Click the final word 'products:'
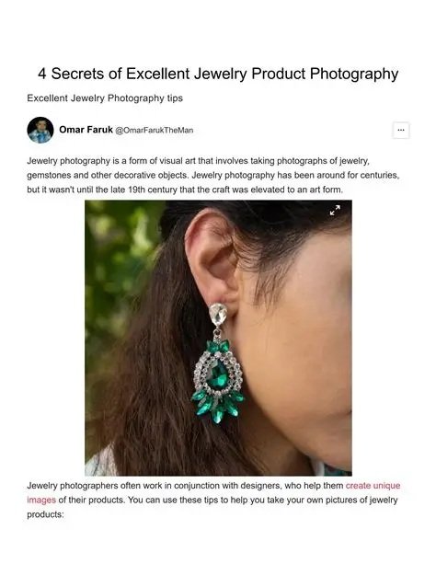This screenshot has height=564, width=436. 45,514
